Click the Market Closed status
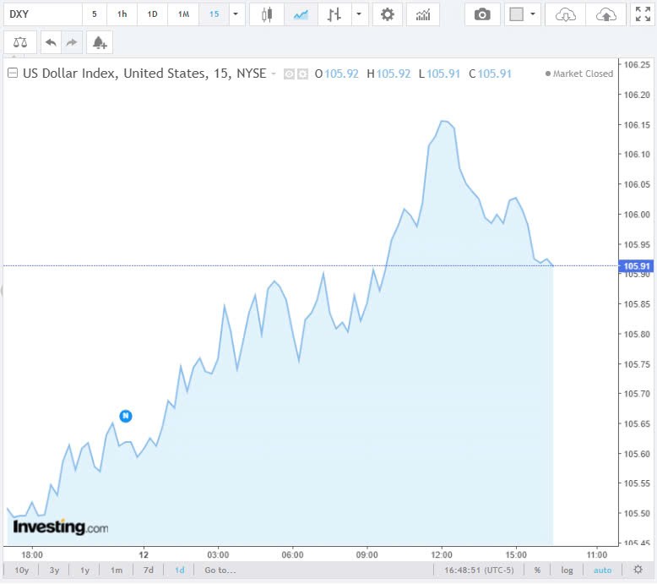The width and height of the screenshot is (657, 584). [579, 74]
